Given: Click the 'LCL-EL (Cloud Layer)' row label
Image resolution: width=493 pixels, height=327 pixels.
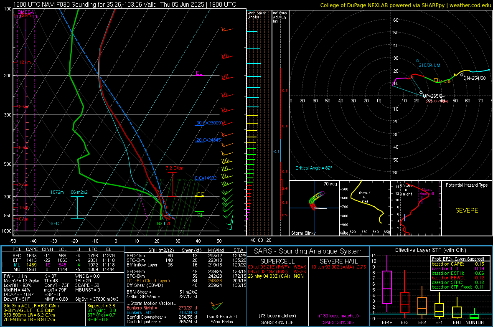Looking at the screenshot, I should pyautogui.click(x=148, y=281).
